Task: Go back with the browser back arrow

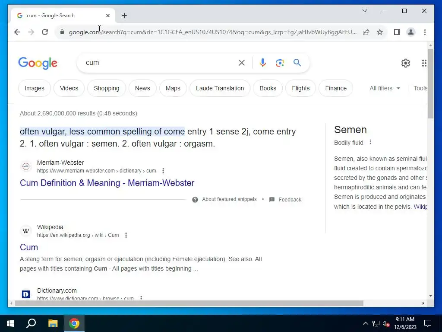Action: coord(17,32)
